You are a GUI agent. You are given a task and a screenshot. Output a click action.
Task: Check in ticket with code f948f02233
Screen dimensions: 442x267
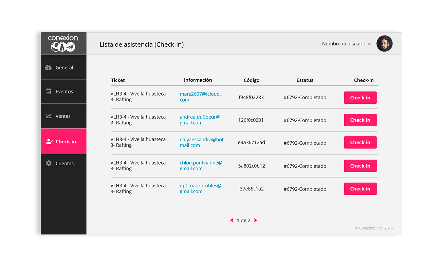coord(360,98)
